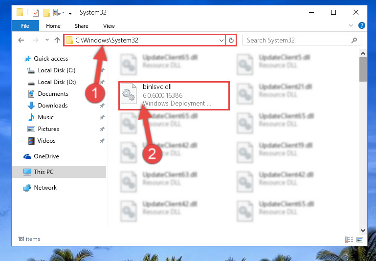Click the folder icon in address bar
376x261 pixels.
click(69, 40)
